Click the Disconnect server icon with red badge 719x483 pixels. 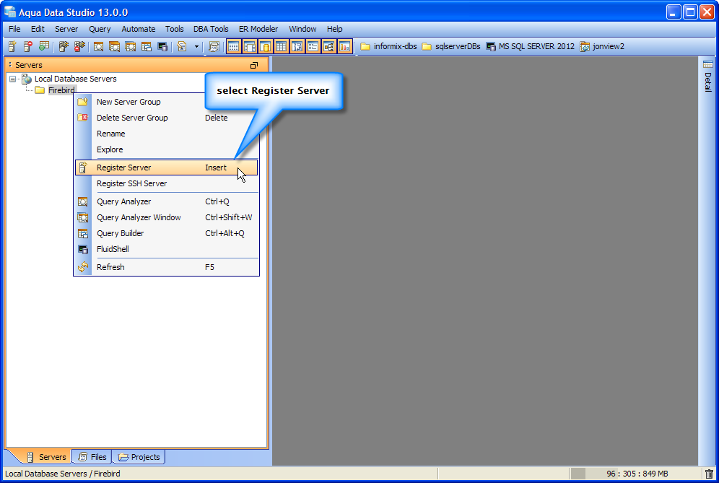(79, 46)
